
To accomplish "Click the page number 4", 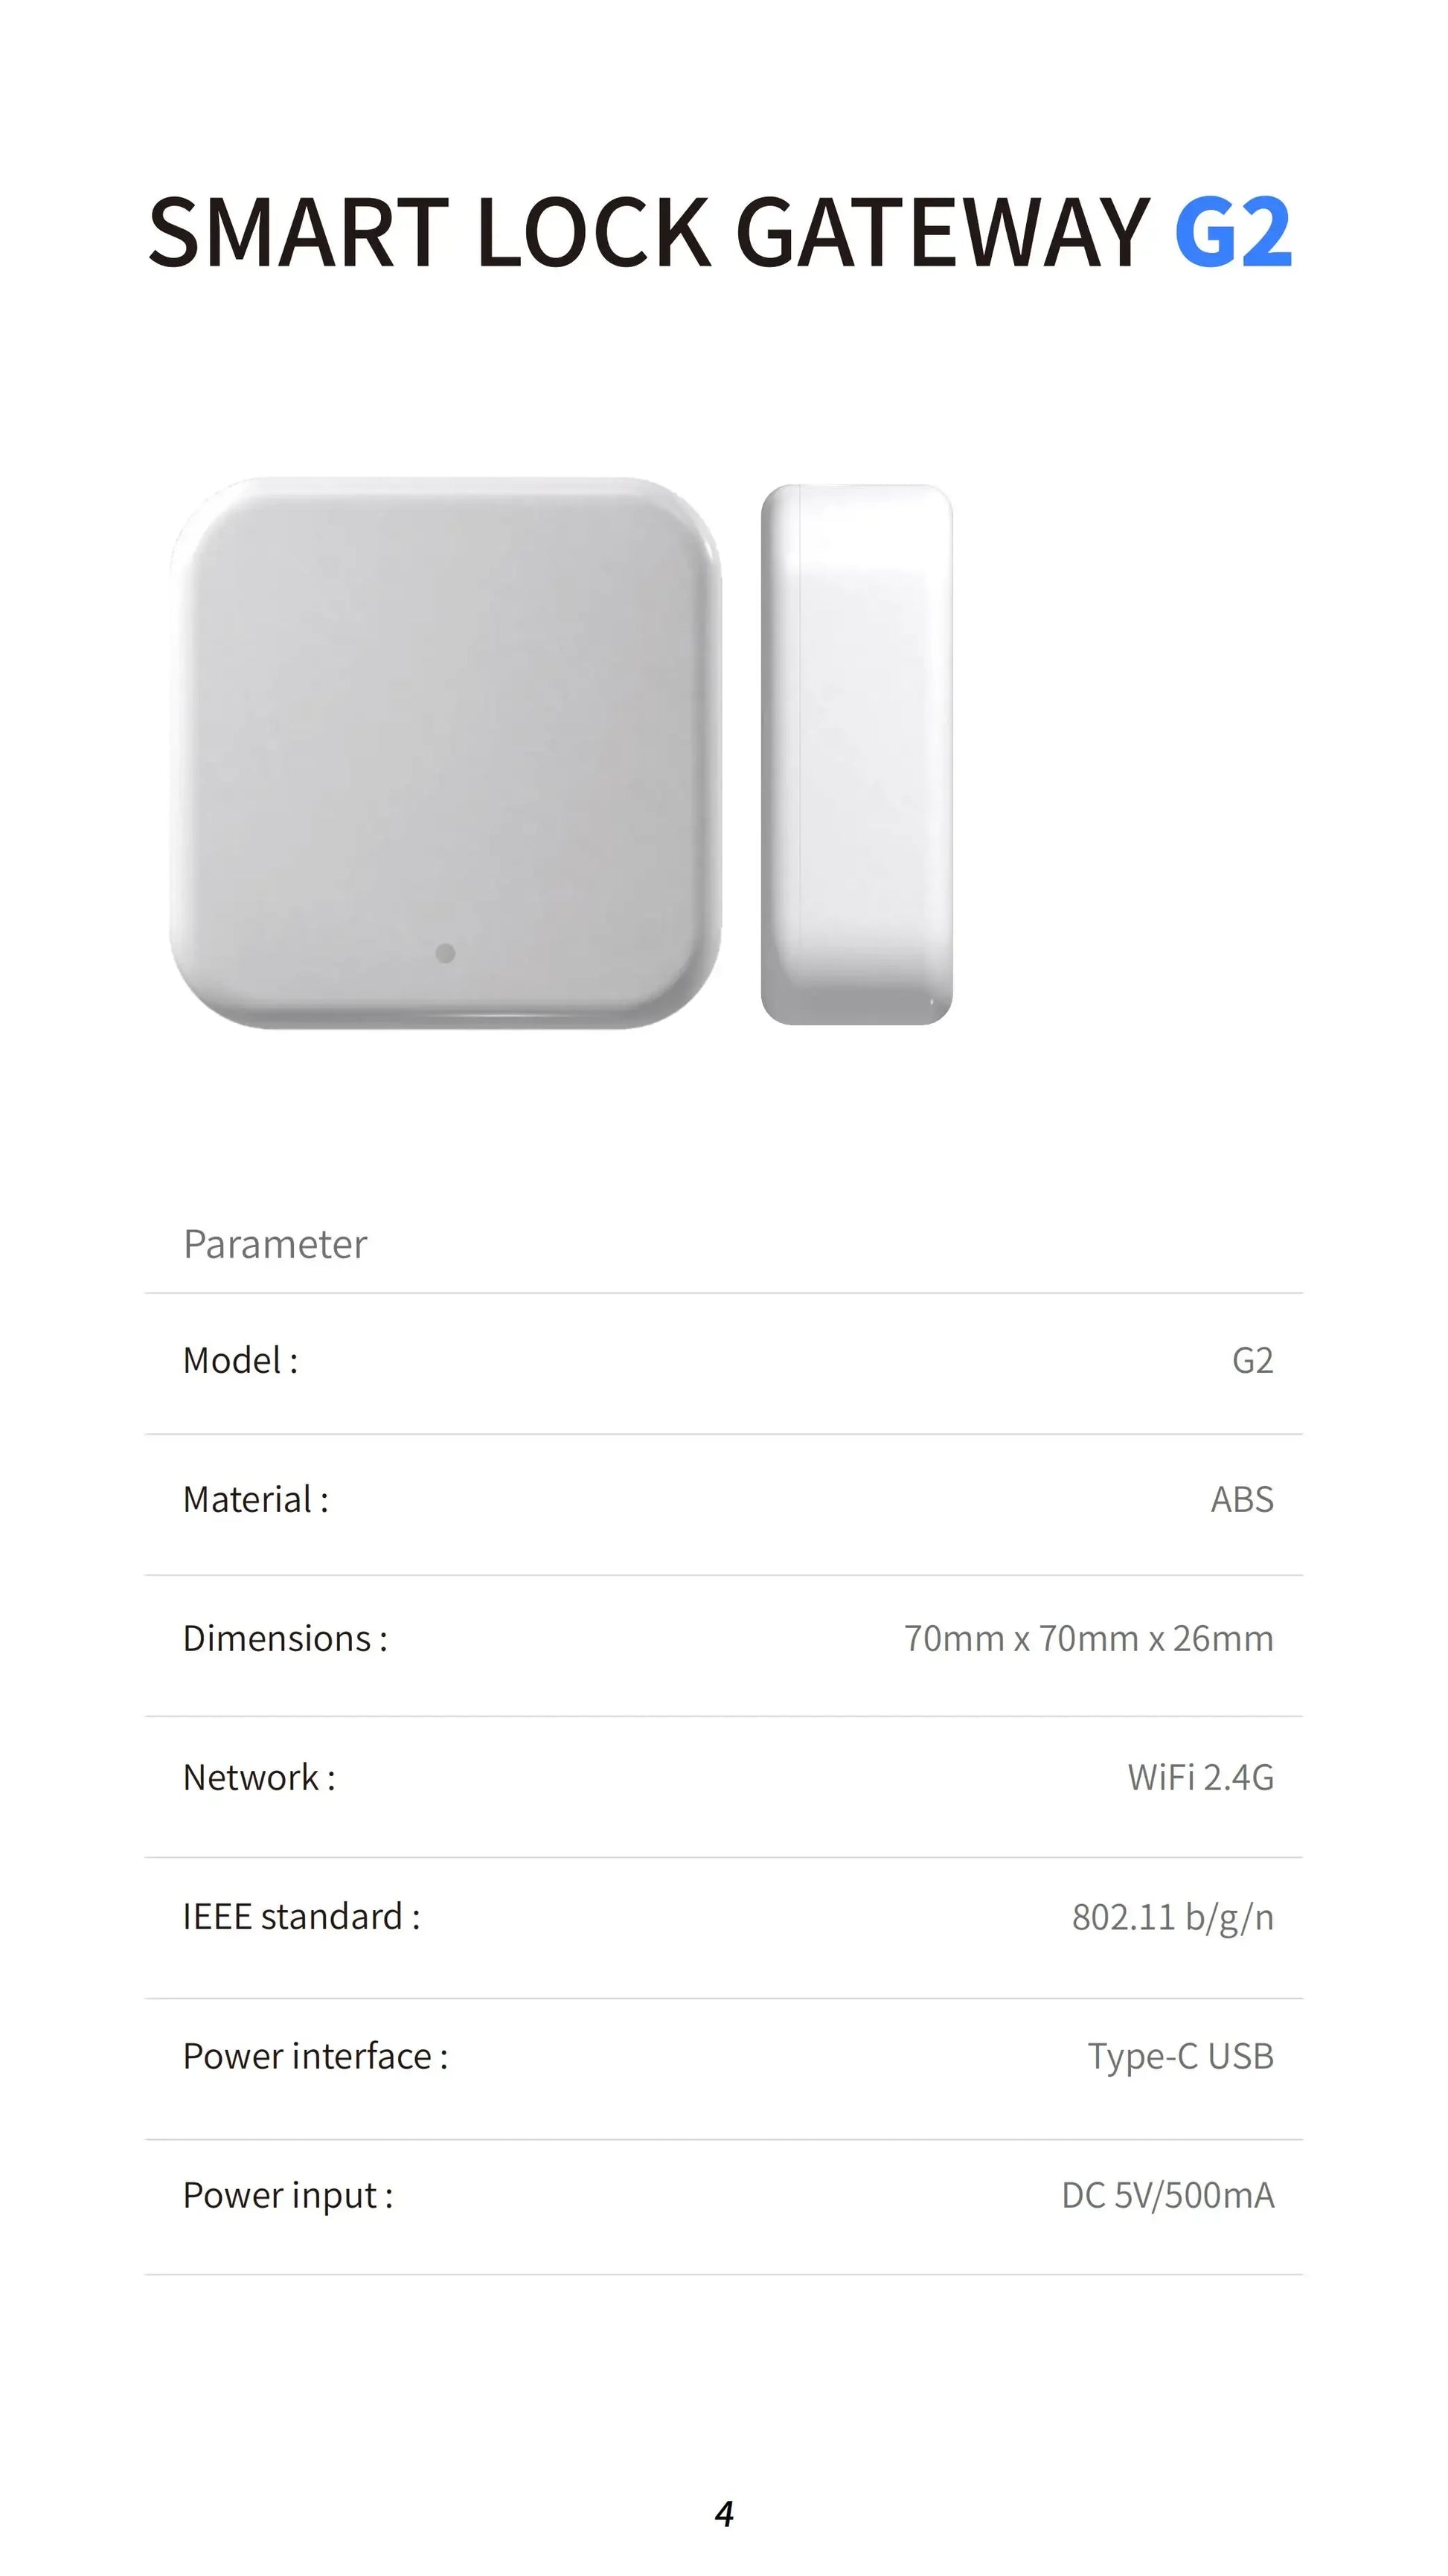I will (x=725, y=2514).
